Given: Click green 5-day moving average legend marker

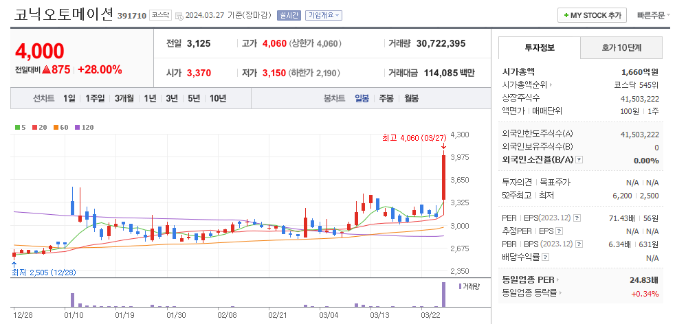Looking at the screenshot, I should point(17,127).
